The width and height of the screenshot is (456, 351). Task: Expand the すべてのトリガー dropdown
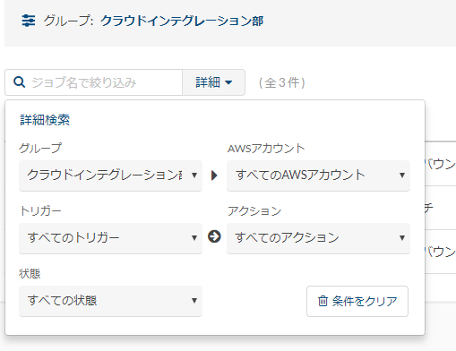pyautogui.click(x=110, y=238)
